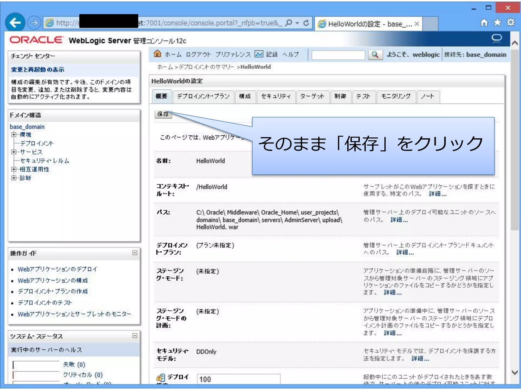Viewport: 521px width, 390px height.
Task: Expand the 診断 tree node
Action: 14,178
